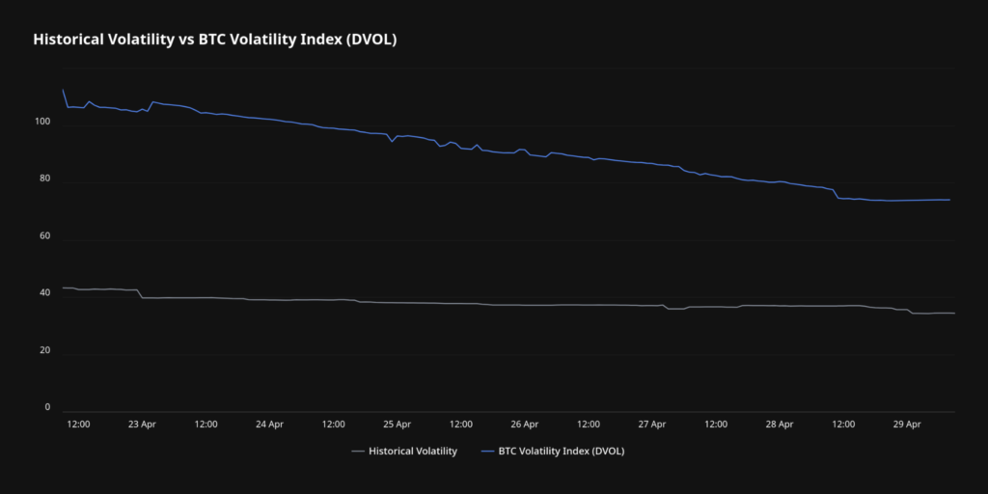Select the 28 Apr date tick
Screen dimensions: 988x494
780,424
